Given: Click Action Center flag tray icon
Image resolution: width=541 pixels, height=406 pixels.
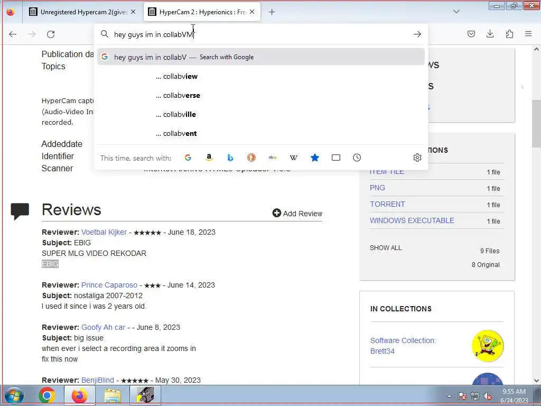Looking at the screenshot, I should 462,396.
